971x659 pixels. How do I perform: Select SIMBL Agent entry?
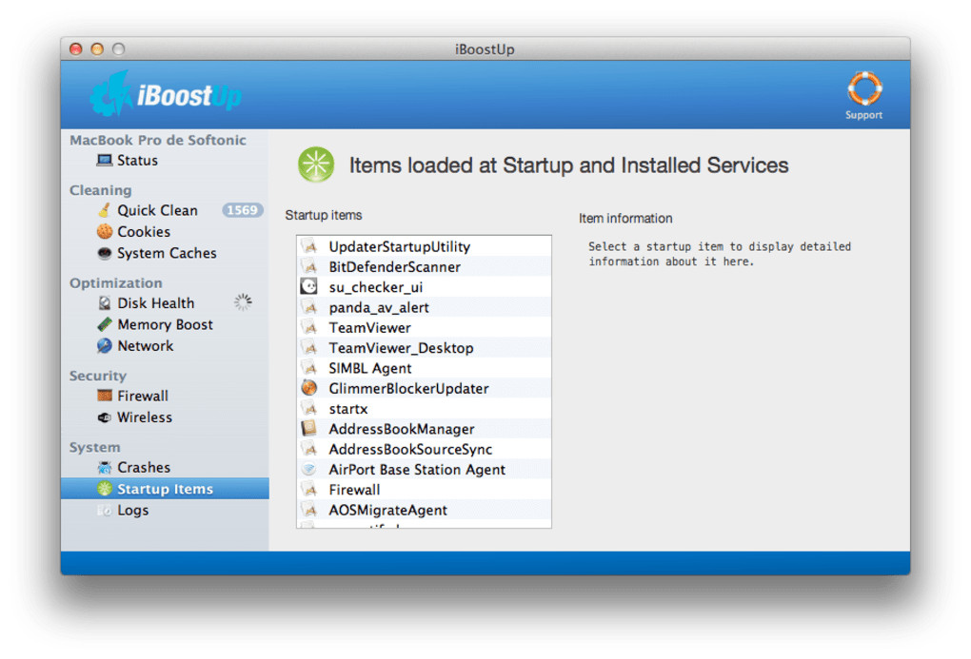425,368
